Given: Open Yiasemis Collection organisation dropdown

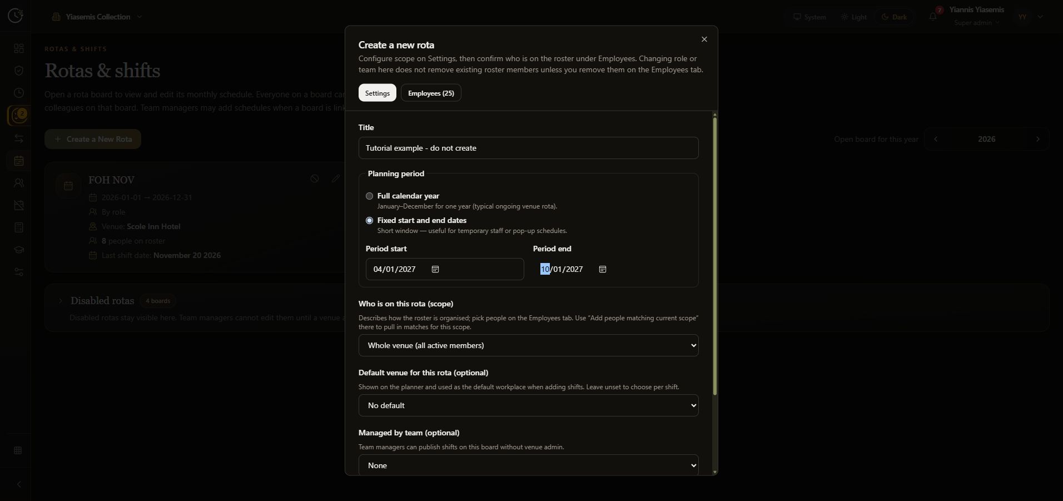Looking at the screenshot, I should point(97,17).
